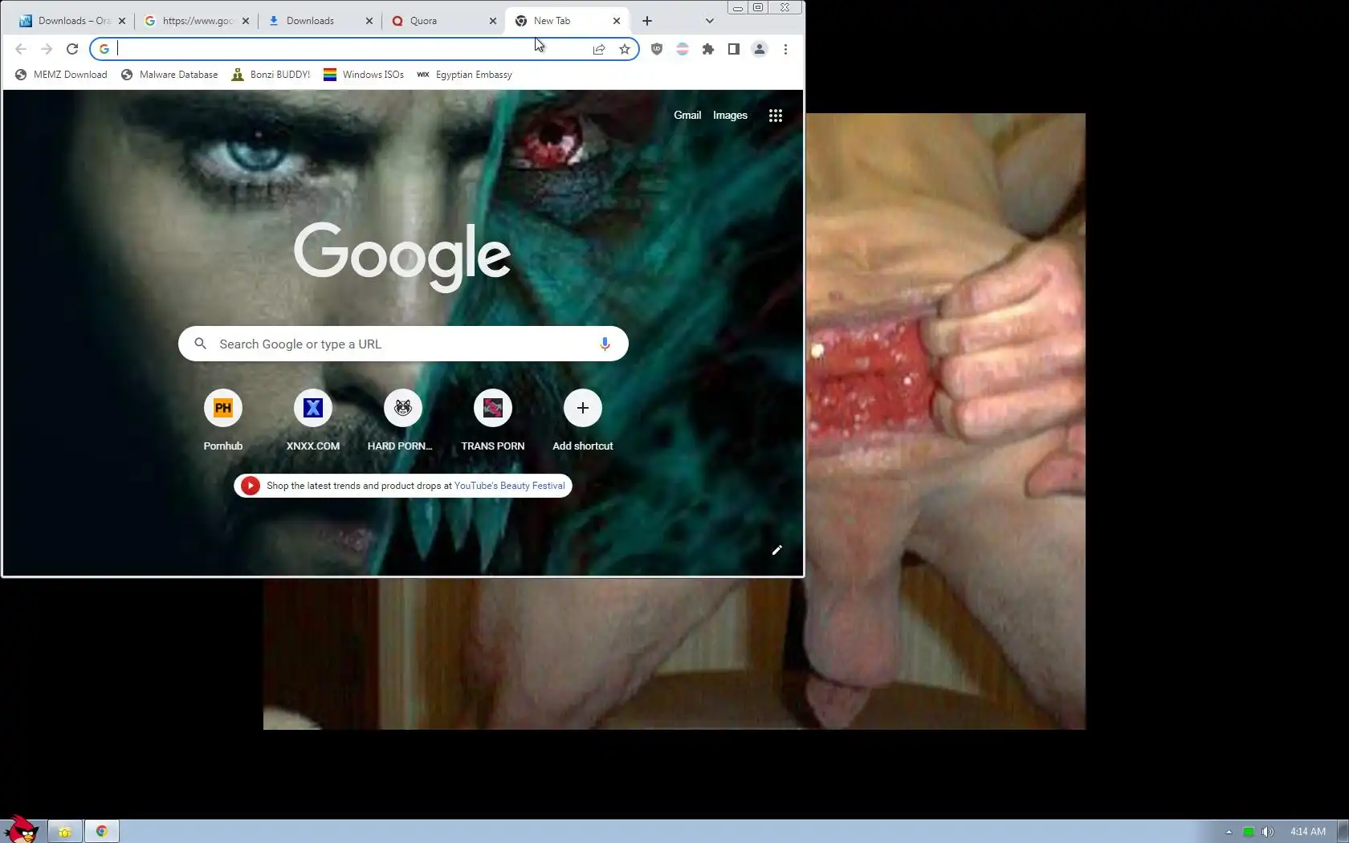Click the Google icon in the address bar
This screenshot has width=1349, height=843.
coord(104,49)
